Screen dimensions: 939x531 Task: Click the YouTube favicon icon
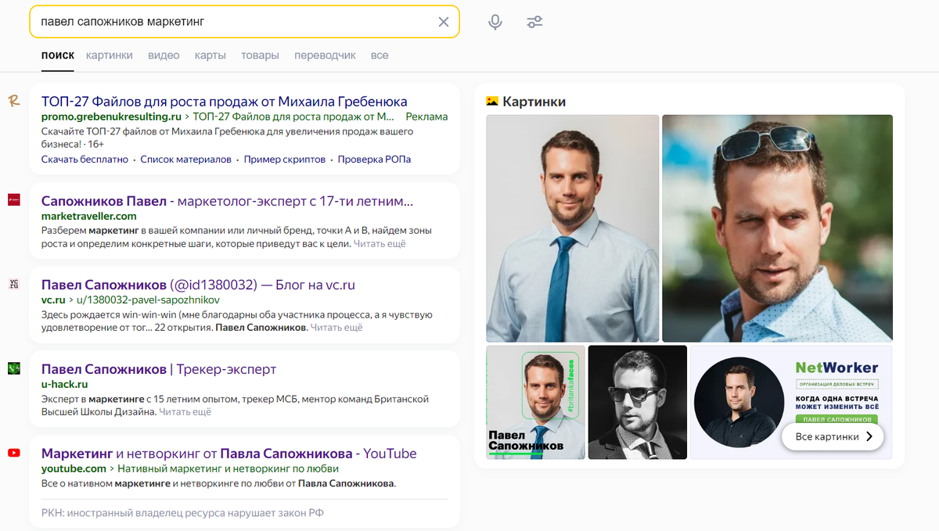click(x=13, y=453)
